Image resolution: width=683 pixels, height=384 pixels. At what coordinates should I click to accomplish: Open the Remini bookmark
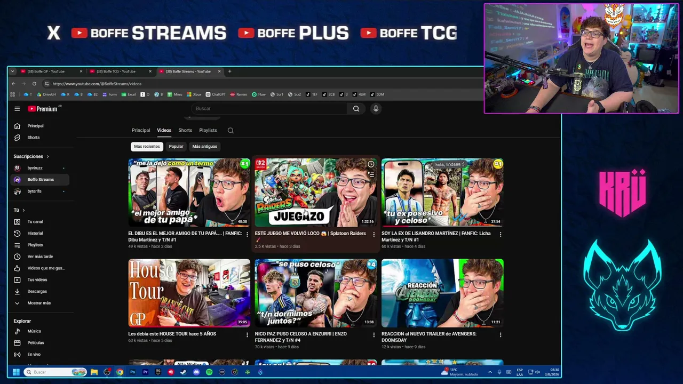(239, 94)
